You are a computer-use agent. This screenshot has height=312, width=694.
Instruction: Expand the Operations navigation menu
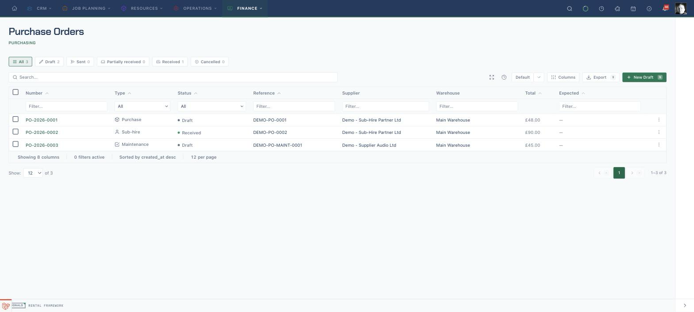click(x=195, y=8)
